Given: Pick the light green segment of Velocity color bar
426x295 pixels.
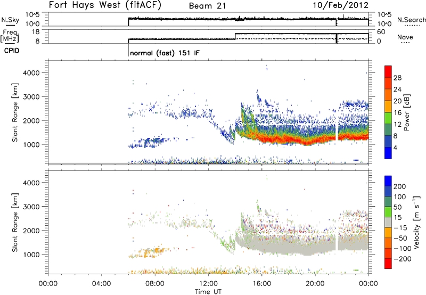Looking at the screenshot, I should coord(388,212).
